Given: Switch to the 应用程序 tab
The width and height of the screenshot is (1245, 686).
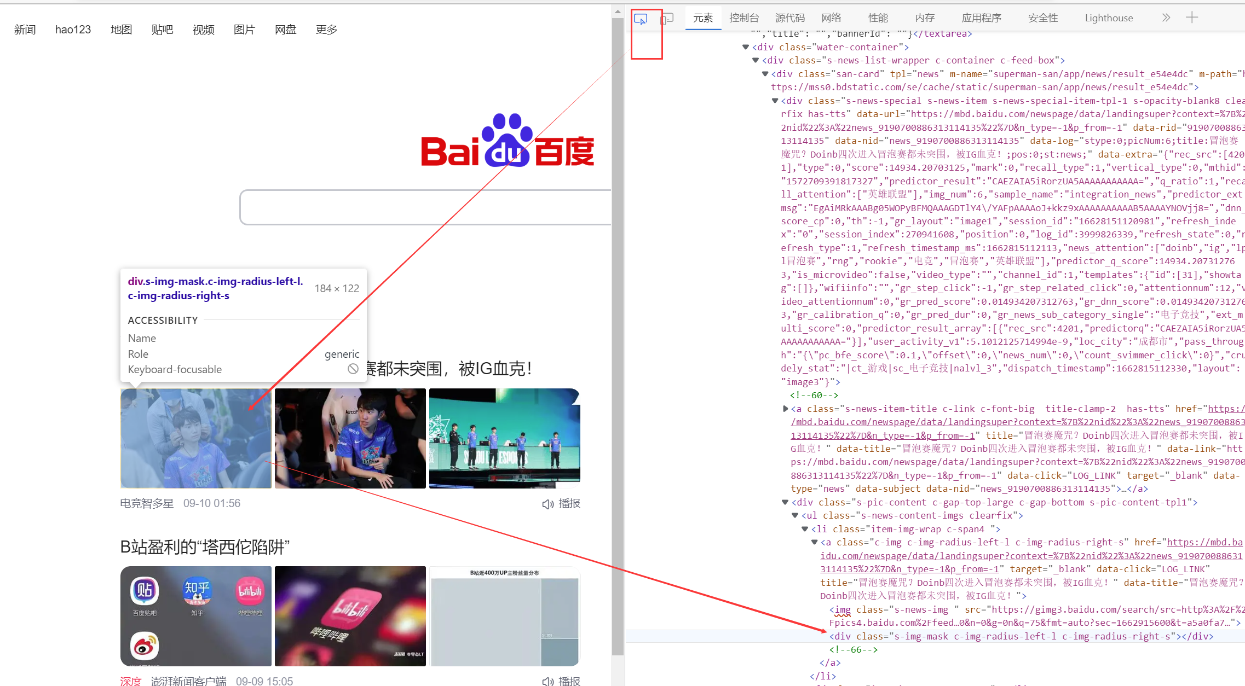Looking at the screenshot, I should tap(982, 18).
